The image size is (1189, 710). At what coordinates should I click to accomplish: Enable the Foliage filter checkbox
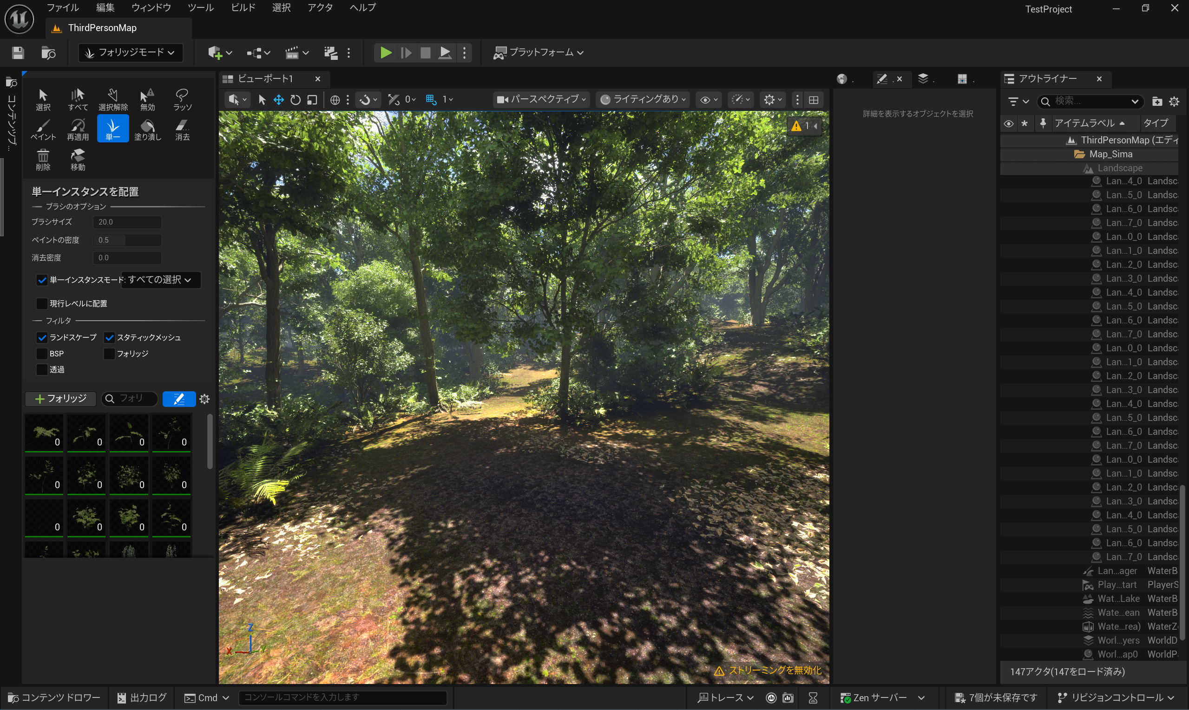click(109, 354)
